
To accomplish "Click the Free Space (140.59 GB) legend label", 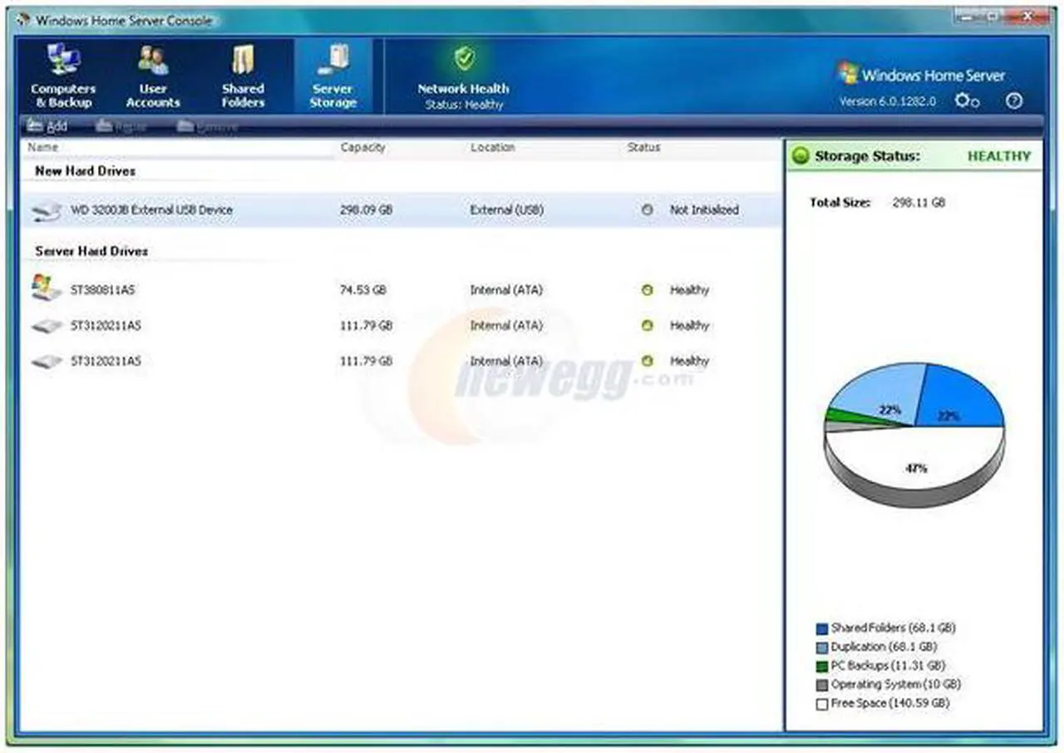I will click(890, 703).
